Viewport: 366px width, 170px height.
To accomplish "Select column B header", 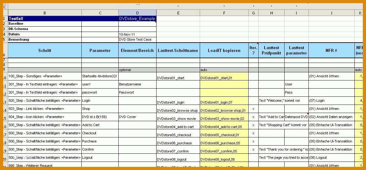I will tap(45, 13).
